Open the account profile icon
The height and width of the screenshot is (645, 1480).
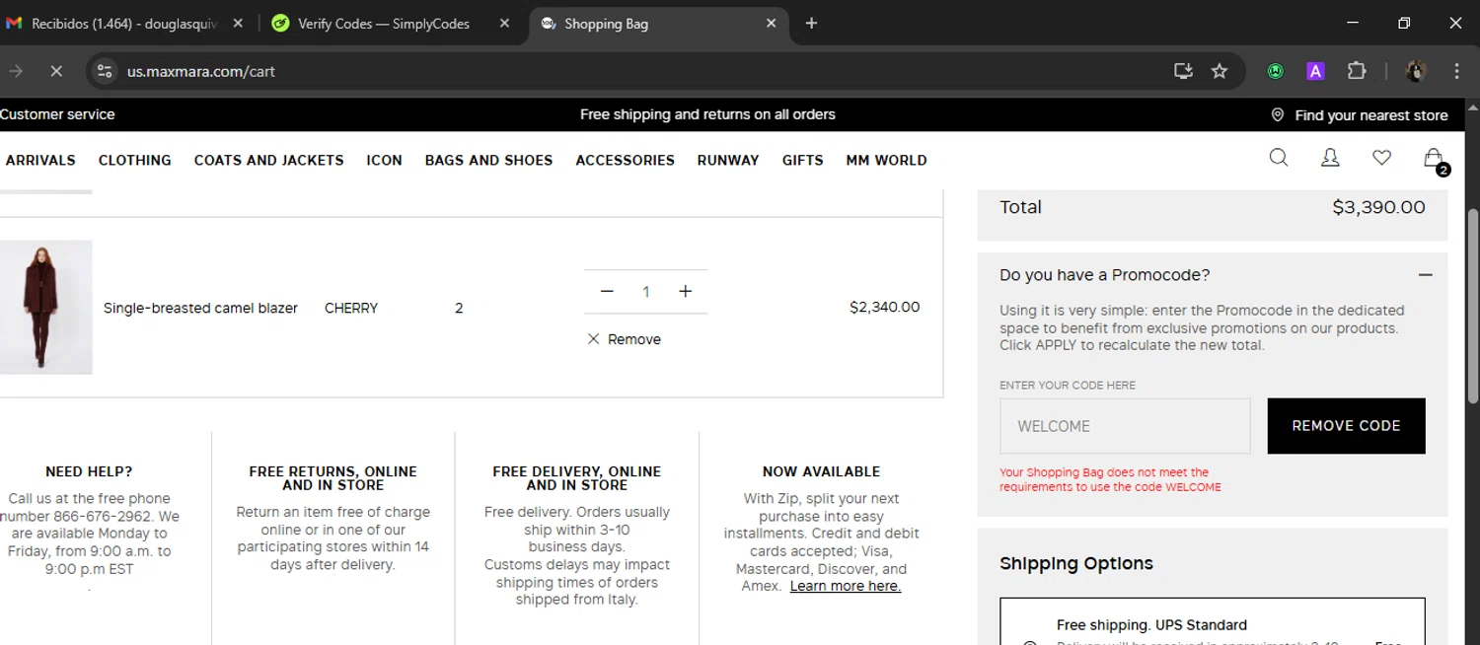pos(1330,158)
